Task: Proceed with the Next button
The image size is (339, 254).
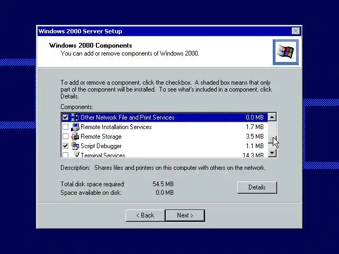Action: (x=185, y=215)
